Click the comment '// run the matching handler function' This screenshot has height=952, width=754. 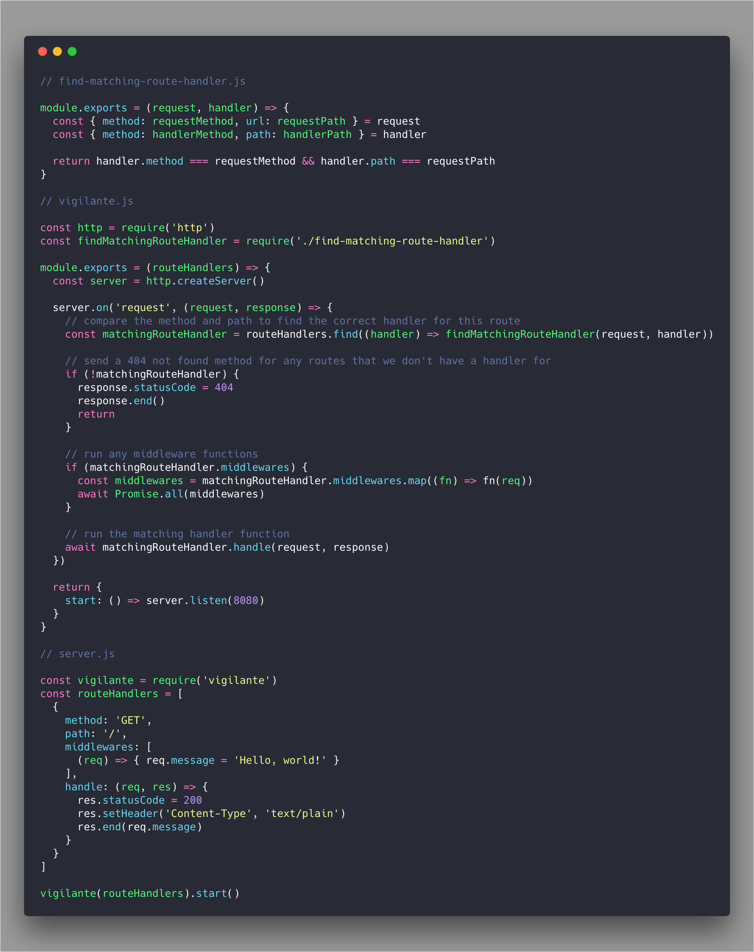pos(177,534)
